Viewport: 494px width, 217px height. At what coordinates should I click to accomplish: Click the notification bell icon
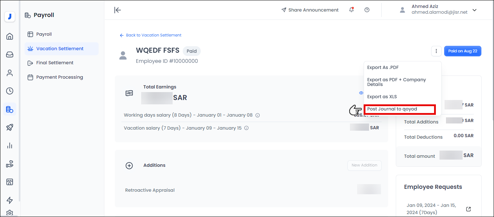(x=351, y=10)
